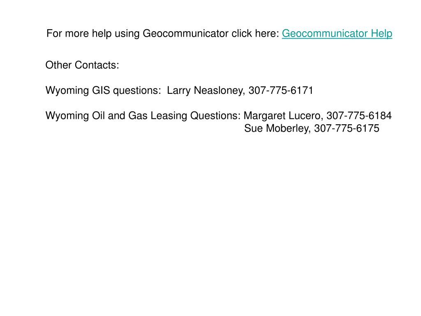Image resolution: width=421 pixels, height=316 pixels.
Task: Click the words "Oil and Gas"
Action: tap(120, 116)
